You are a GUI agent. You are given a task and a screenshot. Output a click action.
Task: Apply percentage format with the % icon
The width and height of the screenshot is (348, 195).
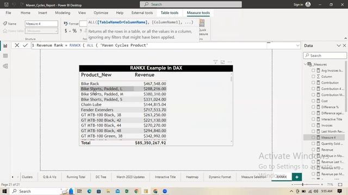74,31
